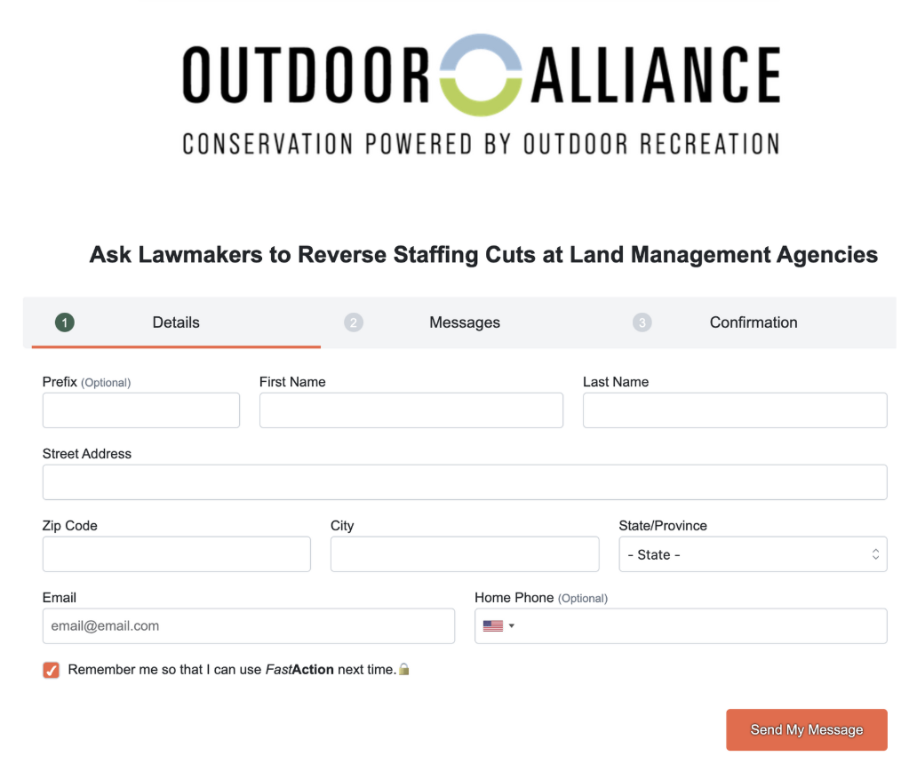Click the step 1 circle icon

click(65, 322)
